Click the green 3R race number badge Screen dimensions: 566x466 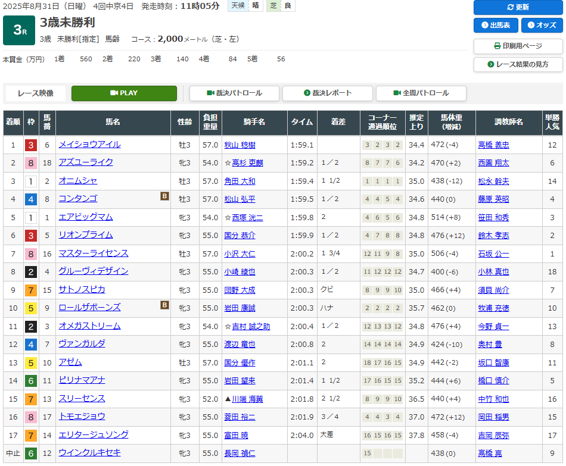[x=19, y=30]
